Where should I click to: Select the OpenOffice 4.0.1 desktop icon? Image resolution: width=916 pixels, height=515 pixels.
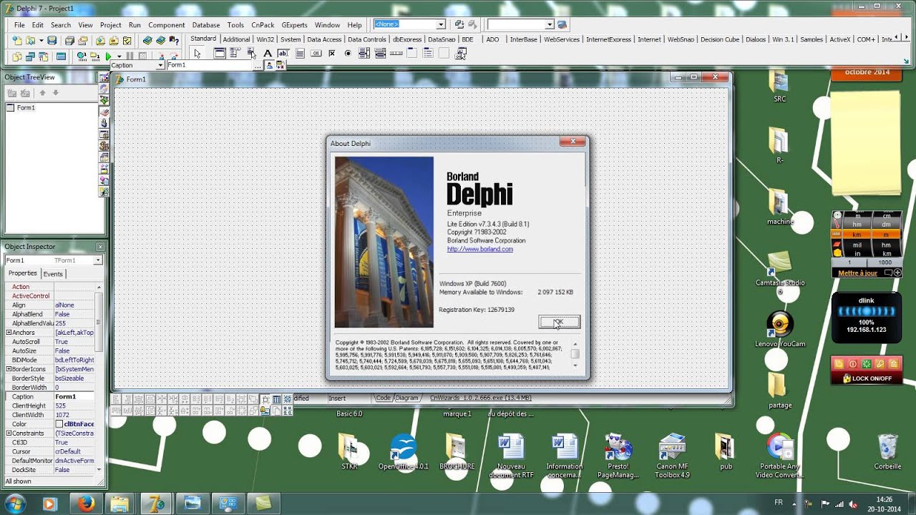point(404,453)
